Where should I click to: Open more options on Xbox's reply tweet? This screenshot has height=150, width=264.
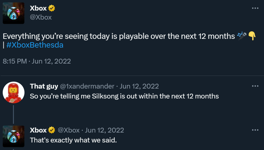point(255,130)
